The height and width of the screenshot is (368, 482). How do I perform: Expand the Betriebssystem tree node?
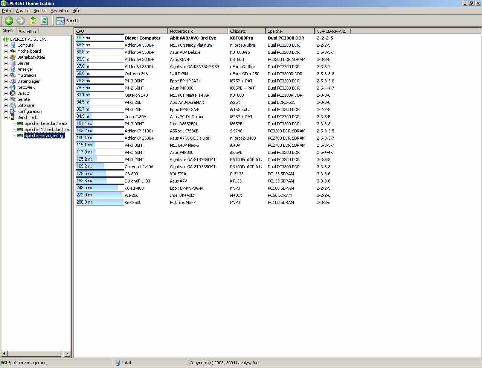[6, 57]
